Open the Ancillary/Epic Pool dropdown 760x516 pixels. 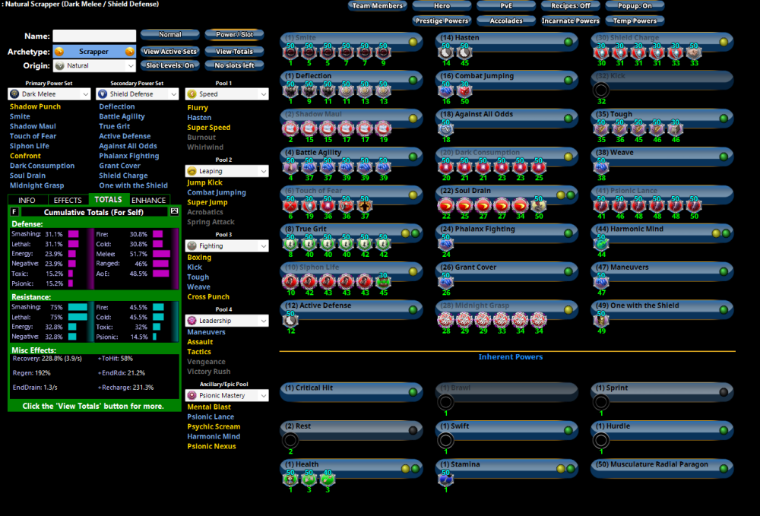click(x=226, y=395)
